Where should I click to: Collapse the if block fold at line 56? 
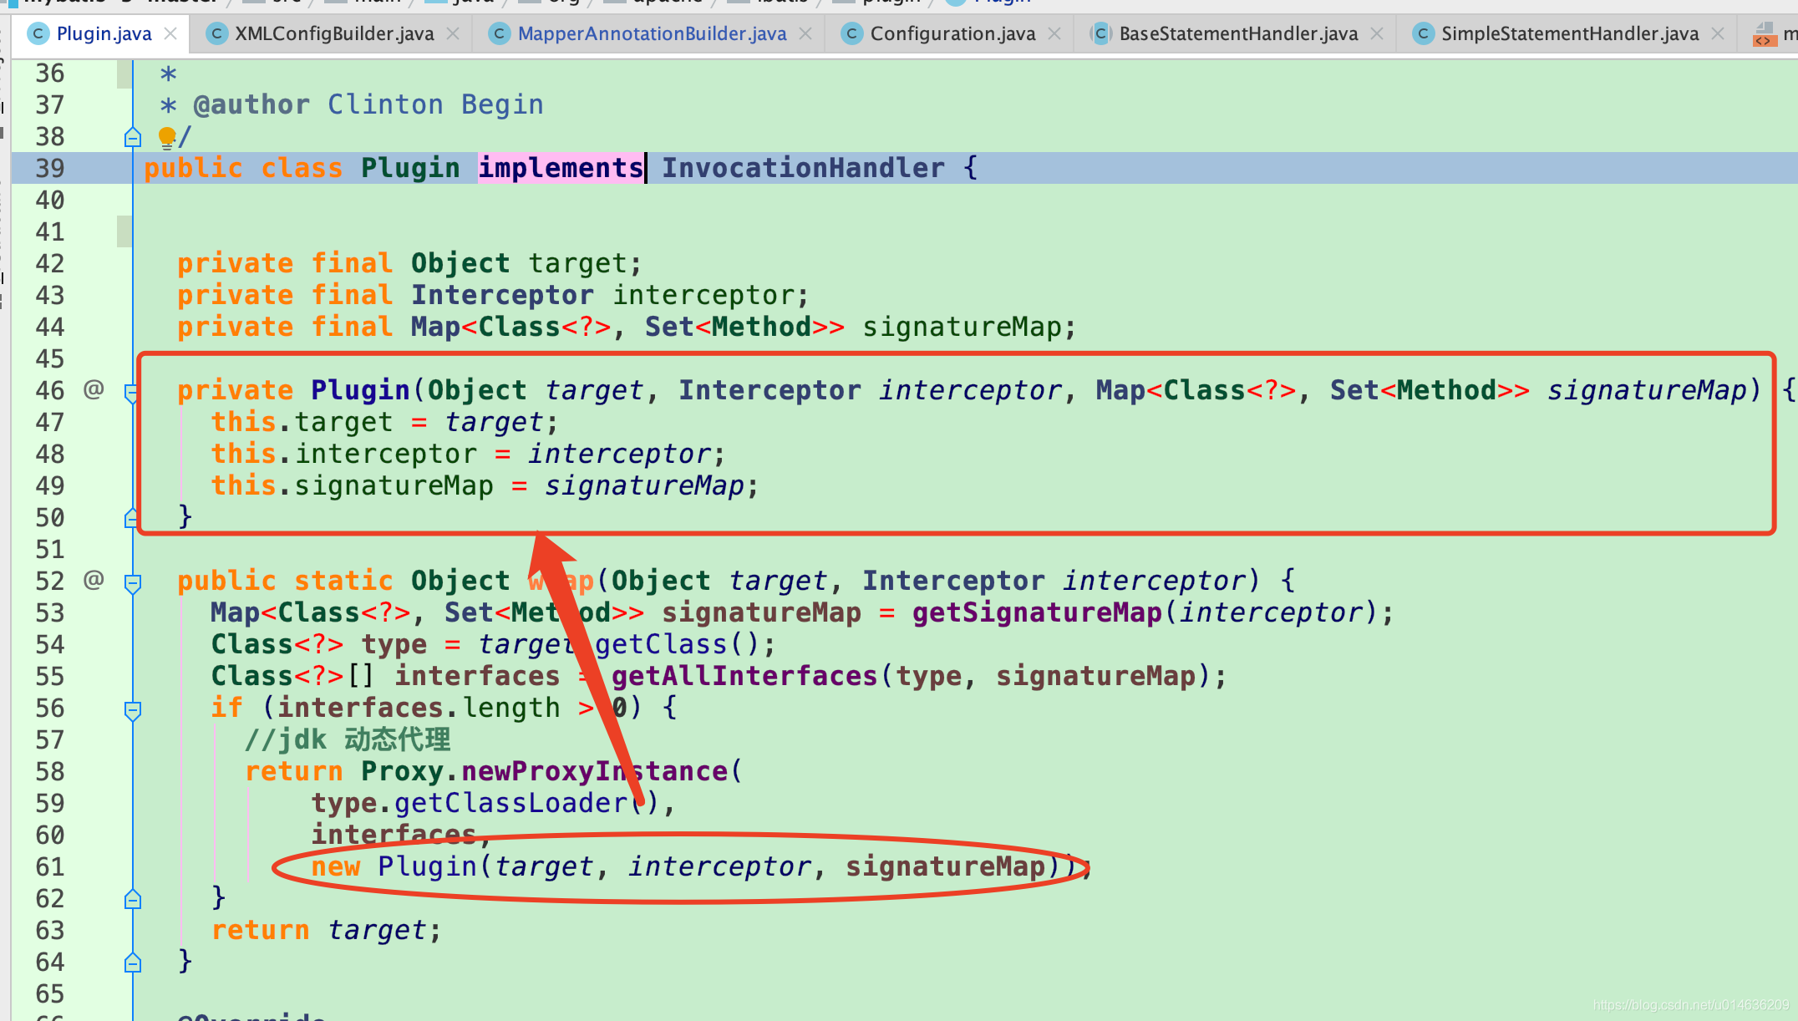pyautogui.click(x=133, y=709)
